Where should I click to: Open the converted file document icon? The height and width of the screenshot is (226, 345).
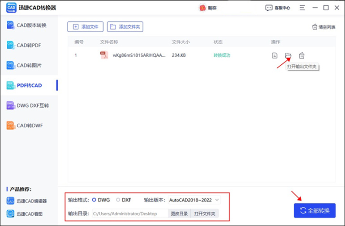pos(275,55)
